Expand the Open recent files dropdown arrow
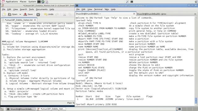The height and width of the screenshot is (111, 198). coord(20,14)
